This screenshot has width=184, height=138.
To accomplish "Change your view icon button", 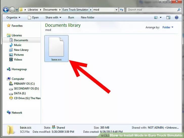I will (x=156, y=18).
